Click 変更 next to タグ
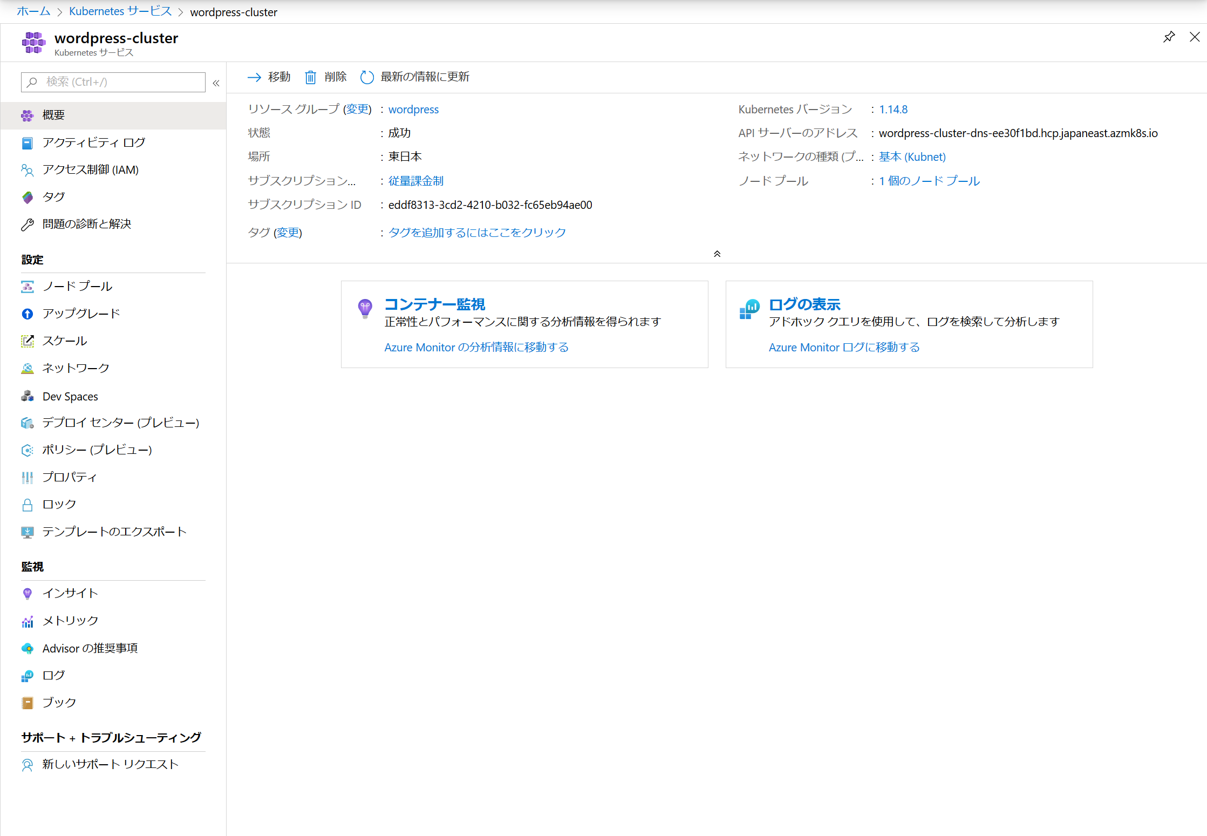 pos(288,232)
